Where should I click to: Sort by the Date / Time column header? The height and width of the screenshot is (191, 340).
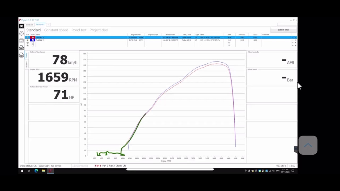[186, 35]
